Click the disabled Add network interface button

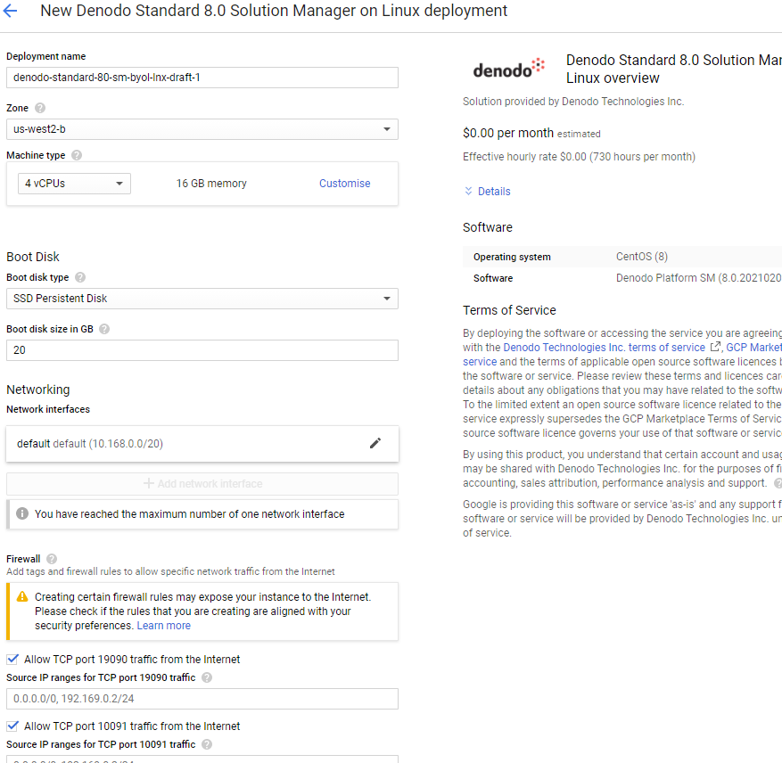tap(202, 484)
